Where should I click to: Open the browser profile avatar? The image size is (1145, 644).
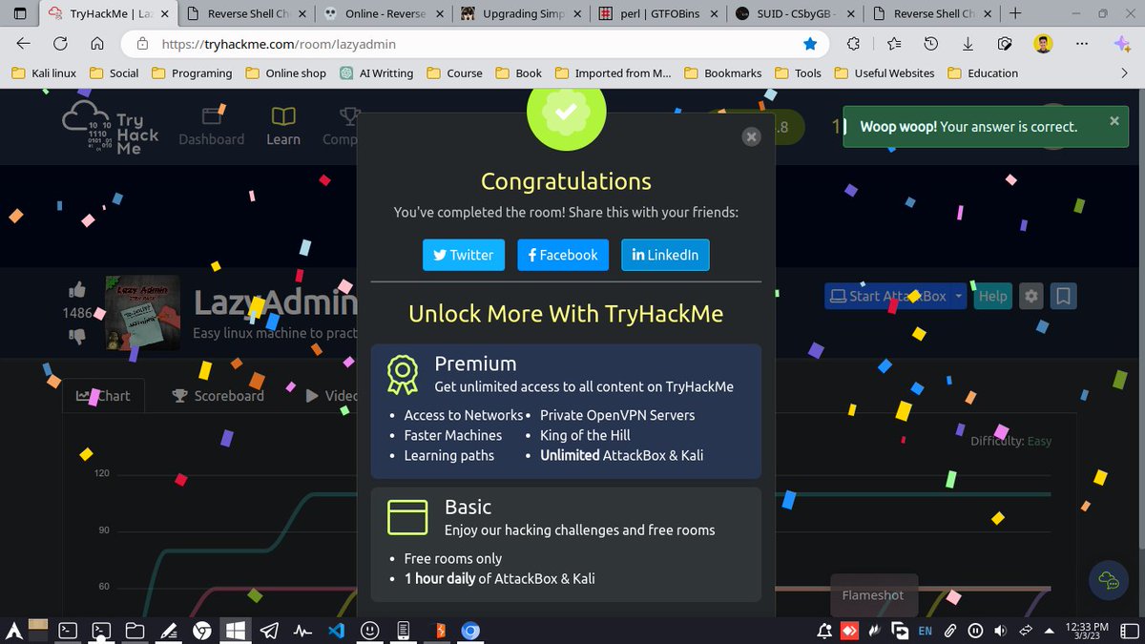(1043, 44)
